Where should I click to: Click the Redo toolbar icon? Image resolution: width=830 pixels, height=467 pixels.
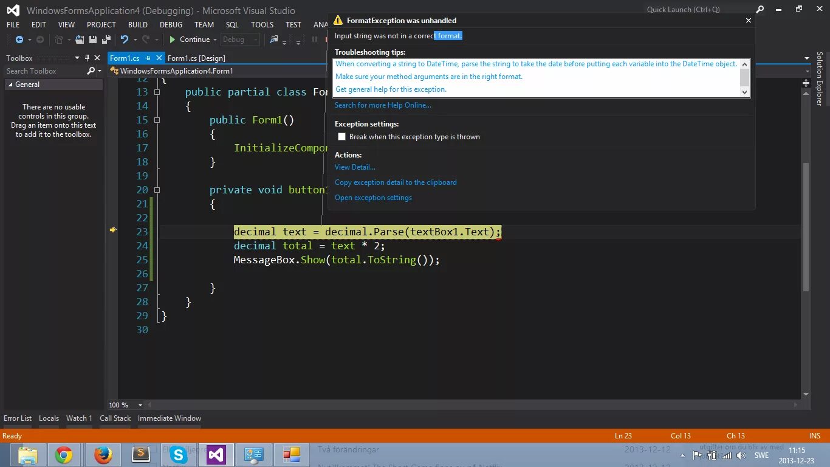tap(146, 40)
